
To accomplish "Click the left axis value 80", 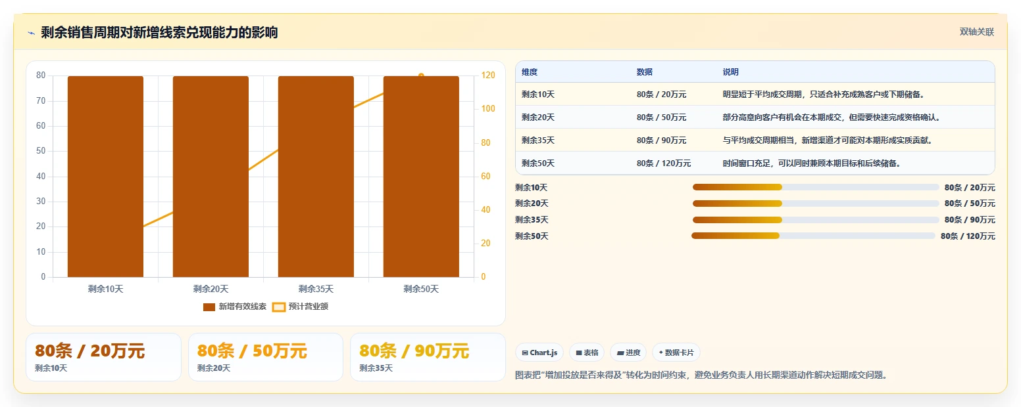I will 41,75.
